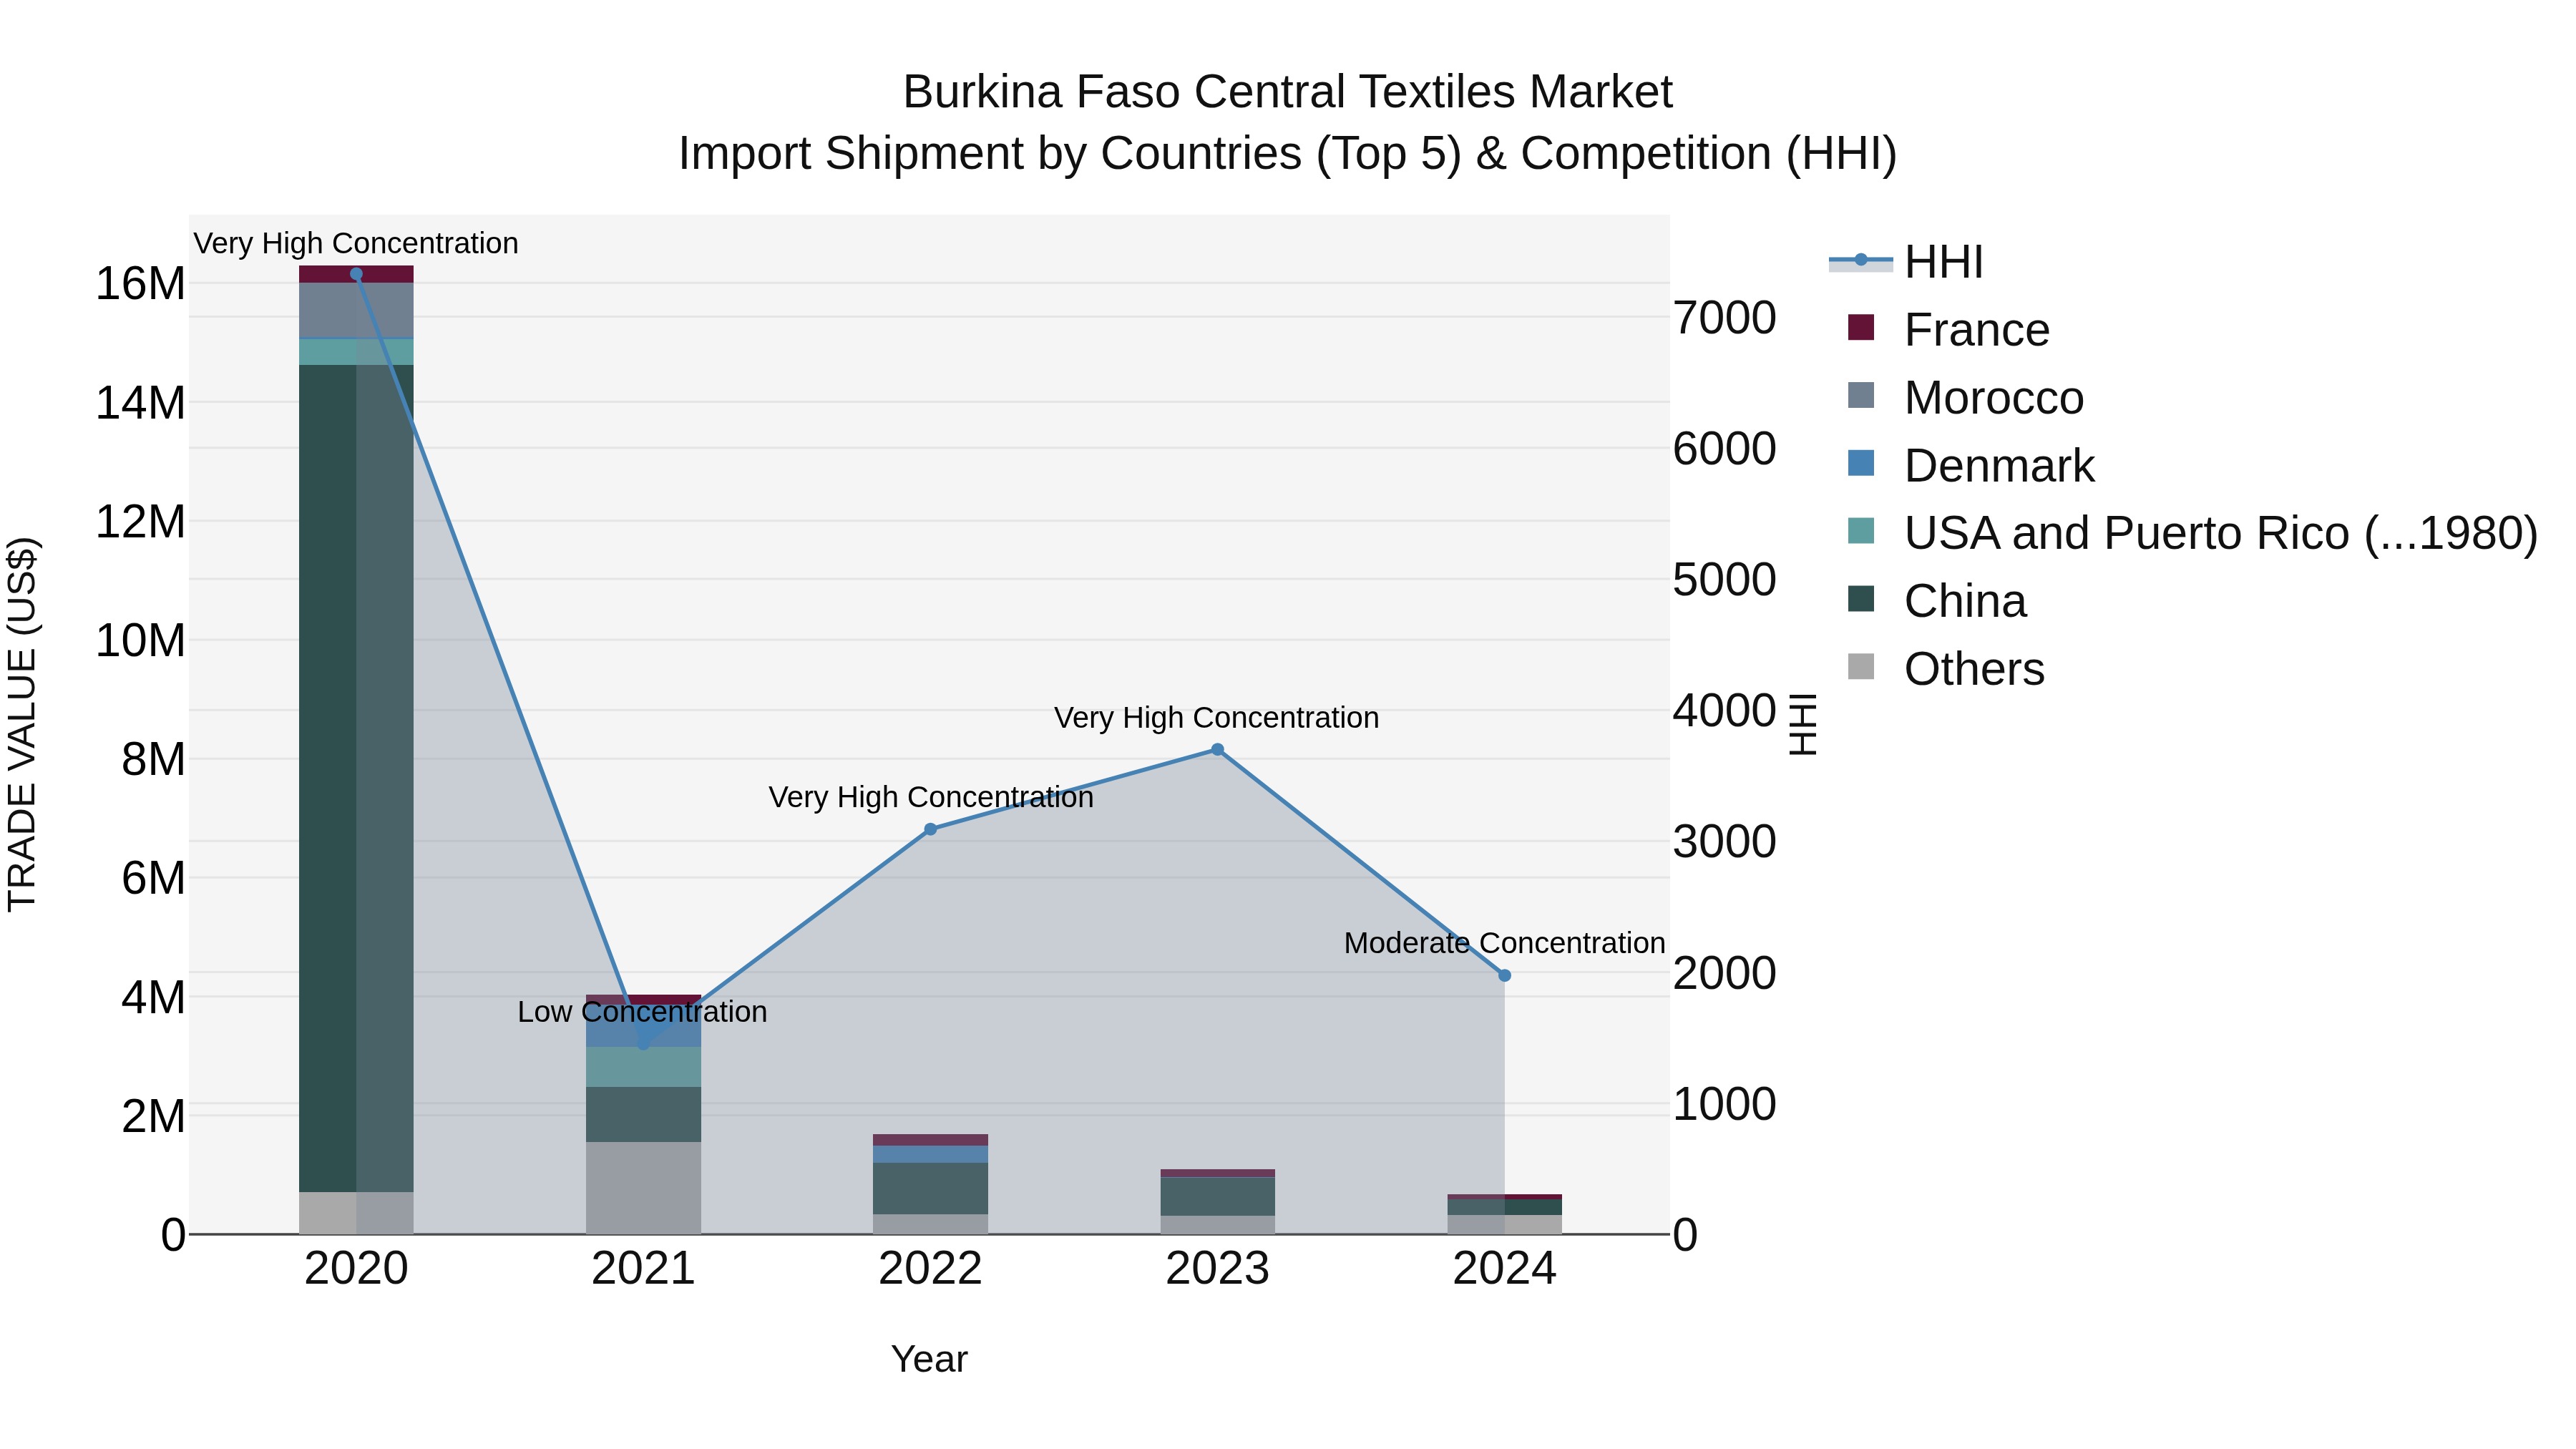Click the HHI marker for 2023
Image resolution: width=2576 pixels, height=1449 pixels.
pyautogui.click(x=1217, y=750)
